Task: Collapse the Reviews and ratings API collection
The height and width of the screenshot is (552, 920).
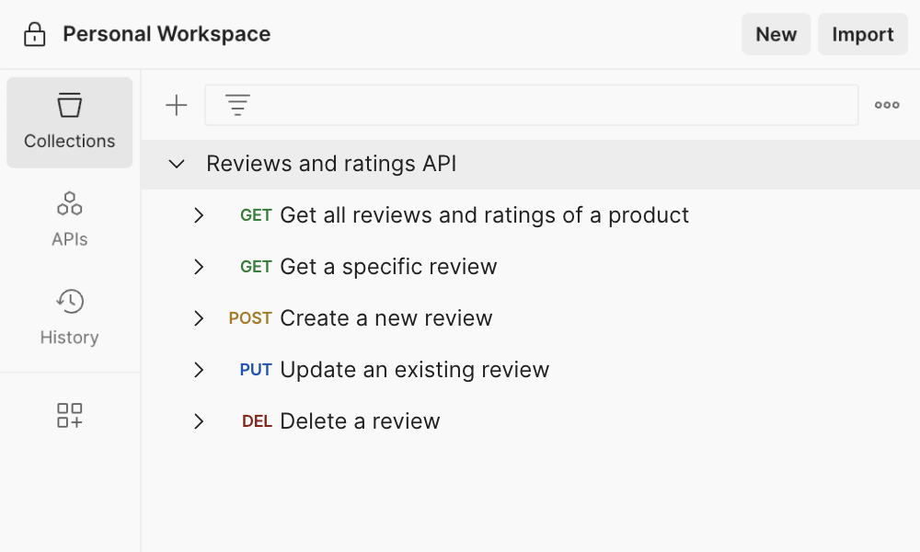Action: click(177, 165)
